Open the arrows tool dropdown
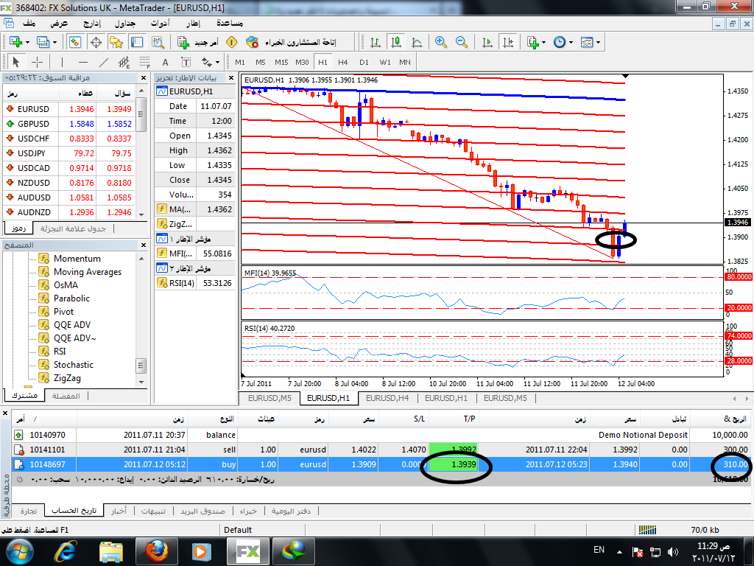 218,62
